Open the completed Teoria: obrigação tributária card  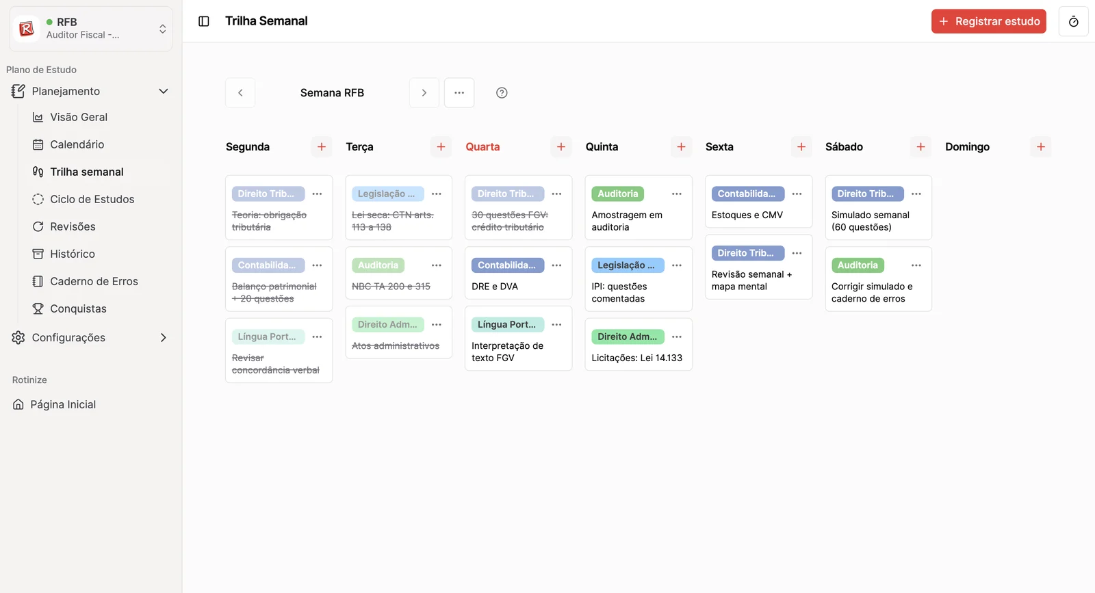coord(279,208)
